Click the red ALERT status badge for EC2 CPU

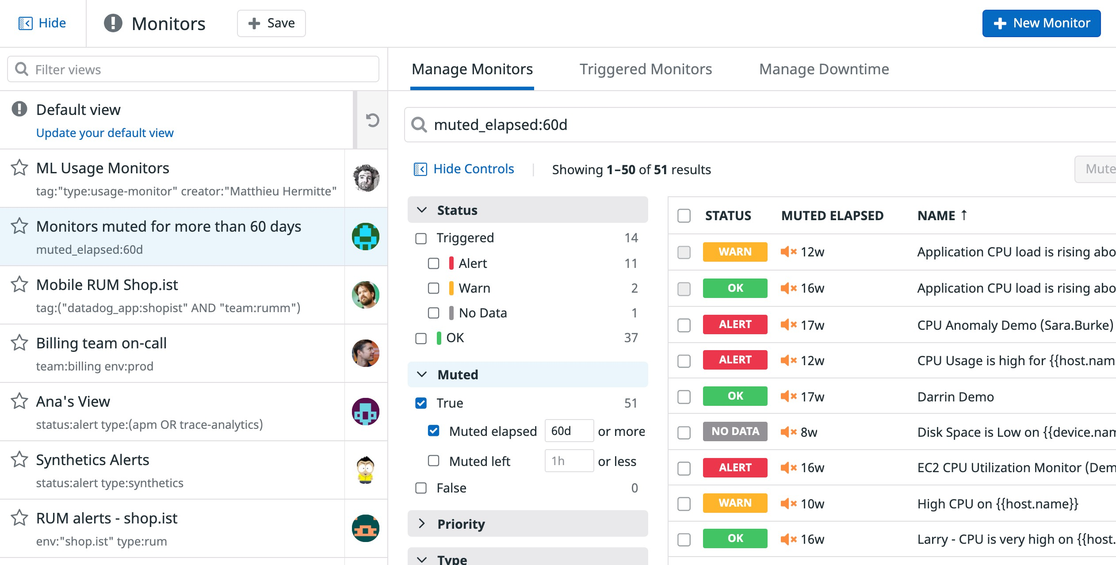735,468
